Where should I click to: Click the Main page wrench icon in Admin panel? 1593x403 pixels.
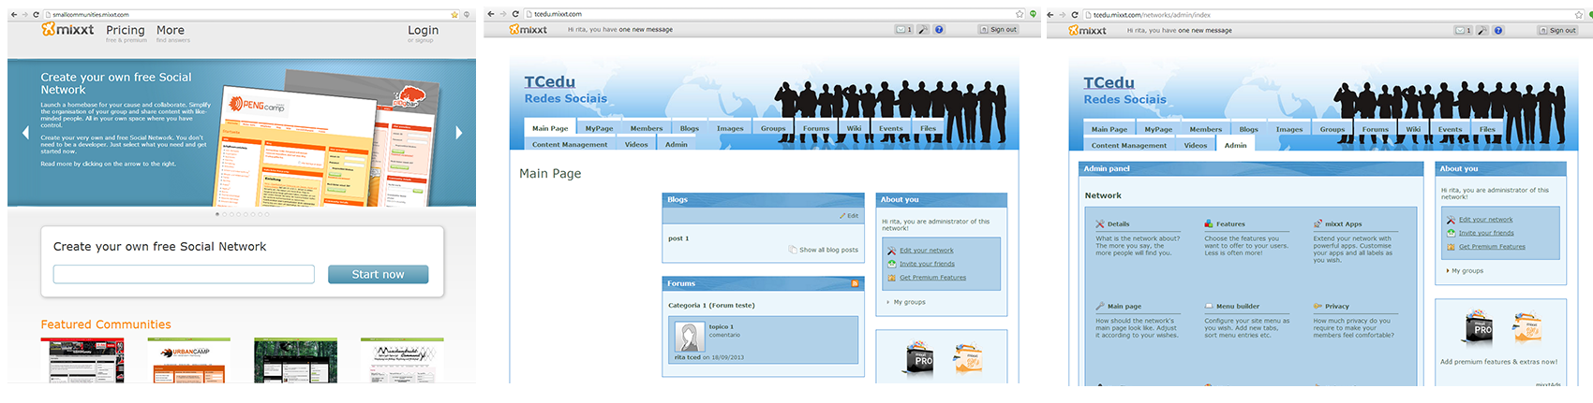1100,307
